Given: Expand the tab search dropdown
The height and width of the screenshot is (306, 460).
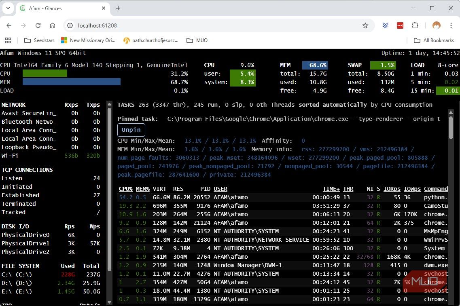Looking at the screenshot, I should coord(8,8).
